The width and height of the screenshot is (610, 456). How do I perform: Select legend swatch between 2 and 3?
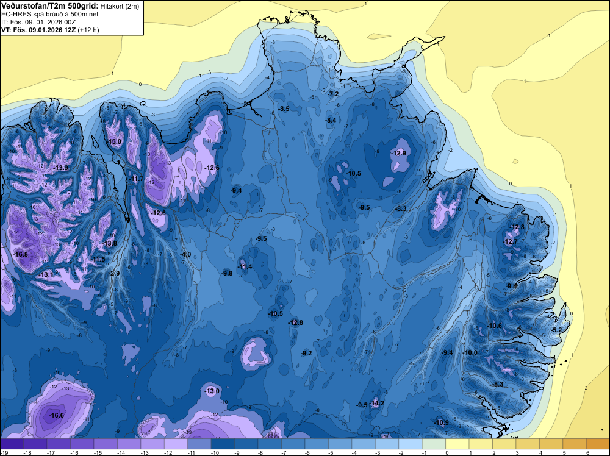[504, 444]
